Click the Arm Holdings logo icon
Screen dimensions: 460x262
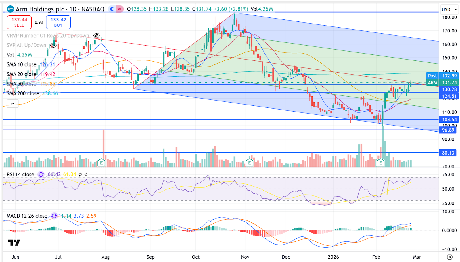coord(10,9)
